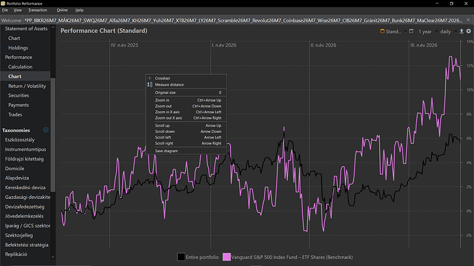Open Iparág / GICS szektor taxonomy

point(27,226)
